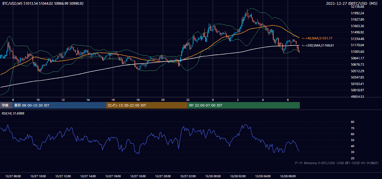This screenshot has height=179, width=382.
Task: Click price axis value 51170.04
Action: 357,45
